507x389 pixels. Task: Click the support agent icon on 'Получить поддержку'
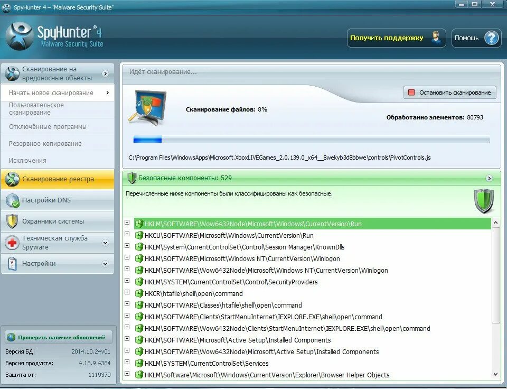click(x=437, y=38)
